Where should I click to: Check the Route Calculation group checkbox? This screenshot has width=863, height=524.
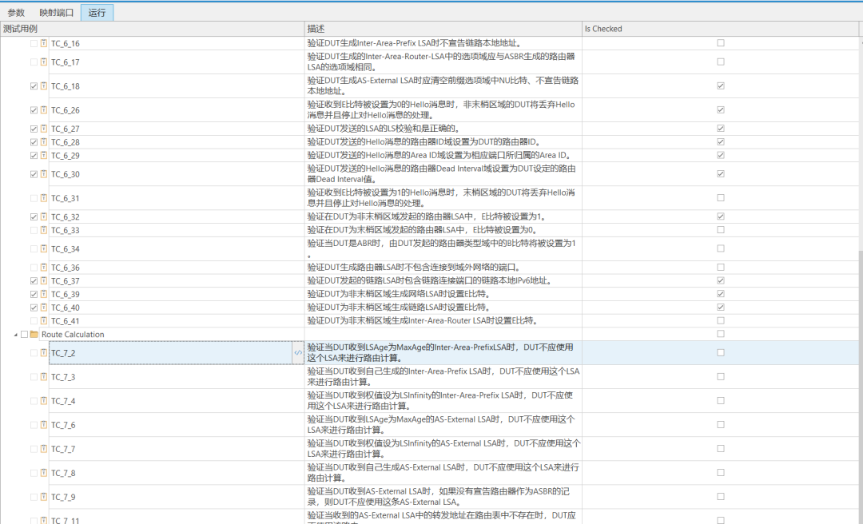[x=24, y=334]
